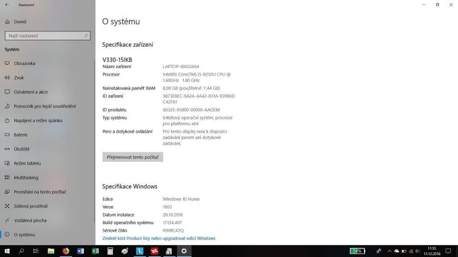This screenshot has width=458, height=257.
Task: Open taskbar search magnifier
Action: (21, 251)
